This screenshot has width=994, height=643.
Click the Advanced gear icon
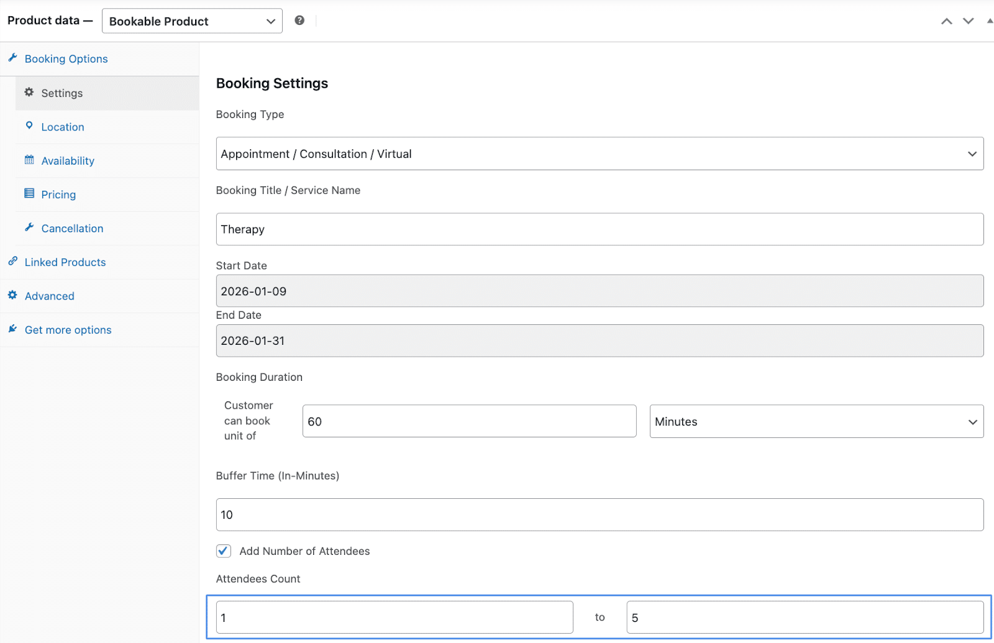pyautogui.click(x=12, y=295)
